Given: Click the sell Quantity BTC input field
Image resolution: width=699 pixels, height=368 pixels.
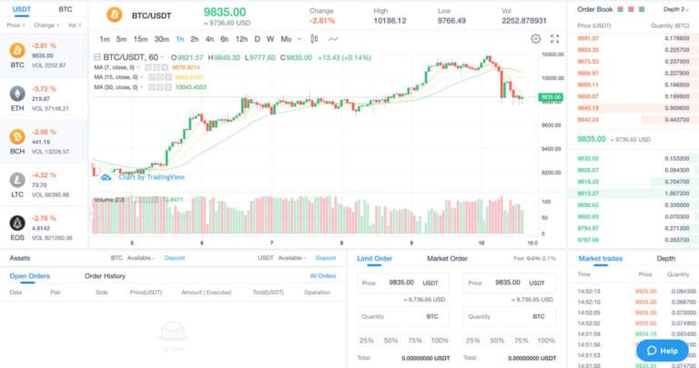Looking at the screenshot, I should [510, 317].
